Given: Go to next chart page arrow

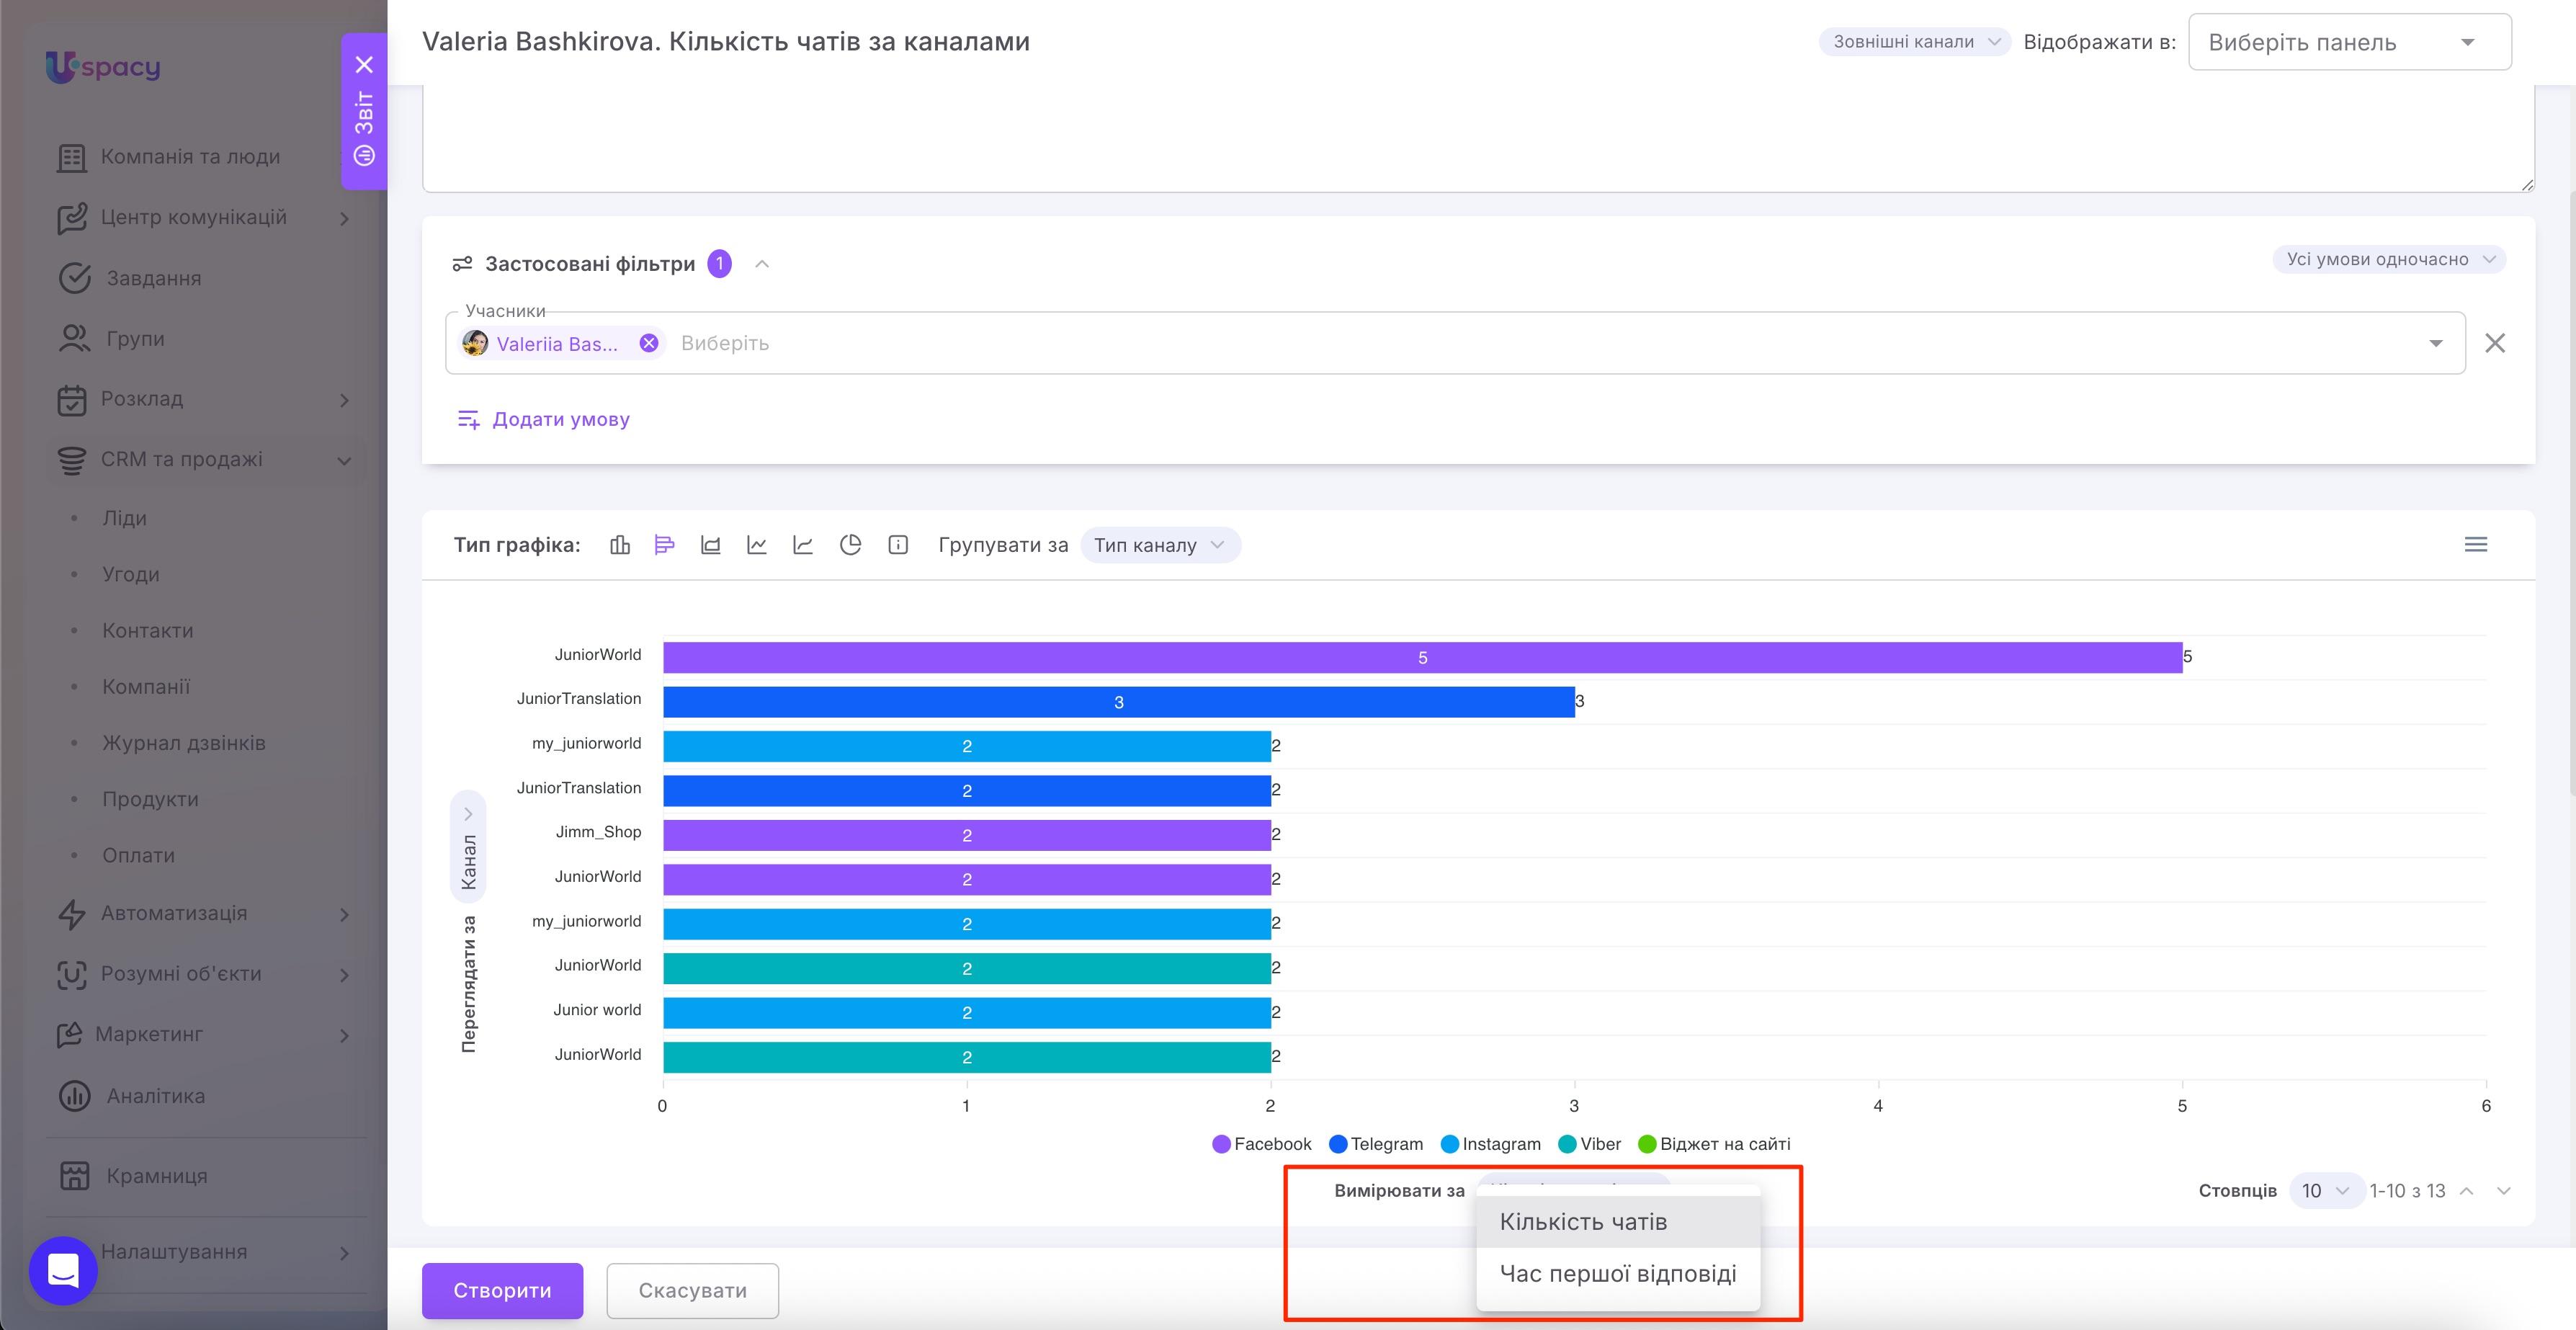Looking at the screenshot, I should 2504,1191.
